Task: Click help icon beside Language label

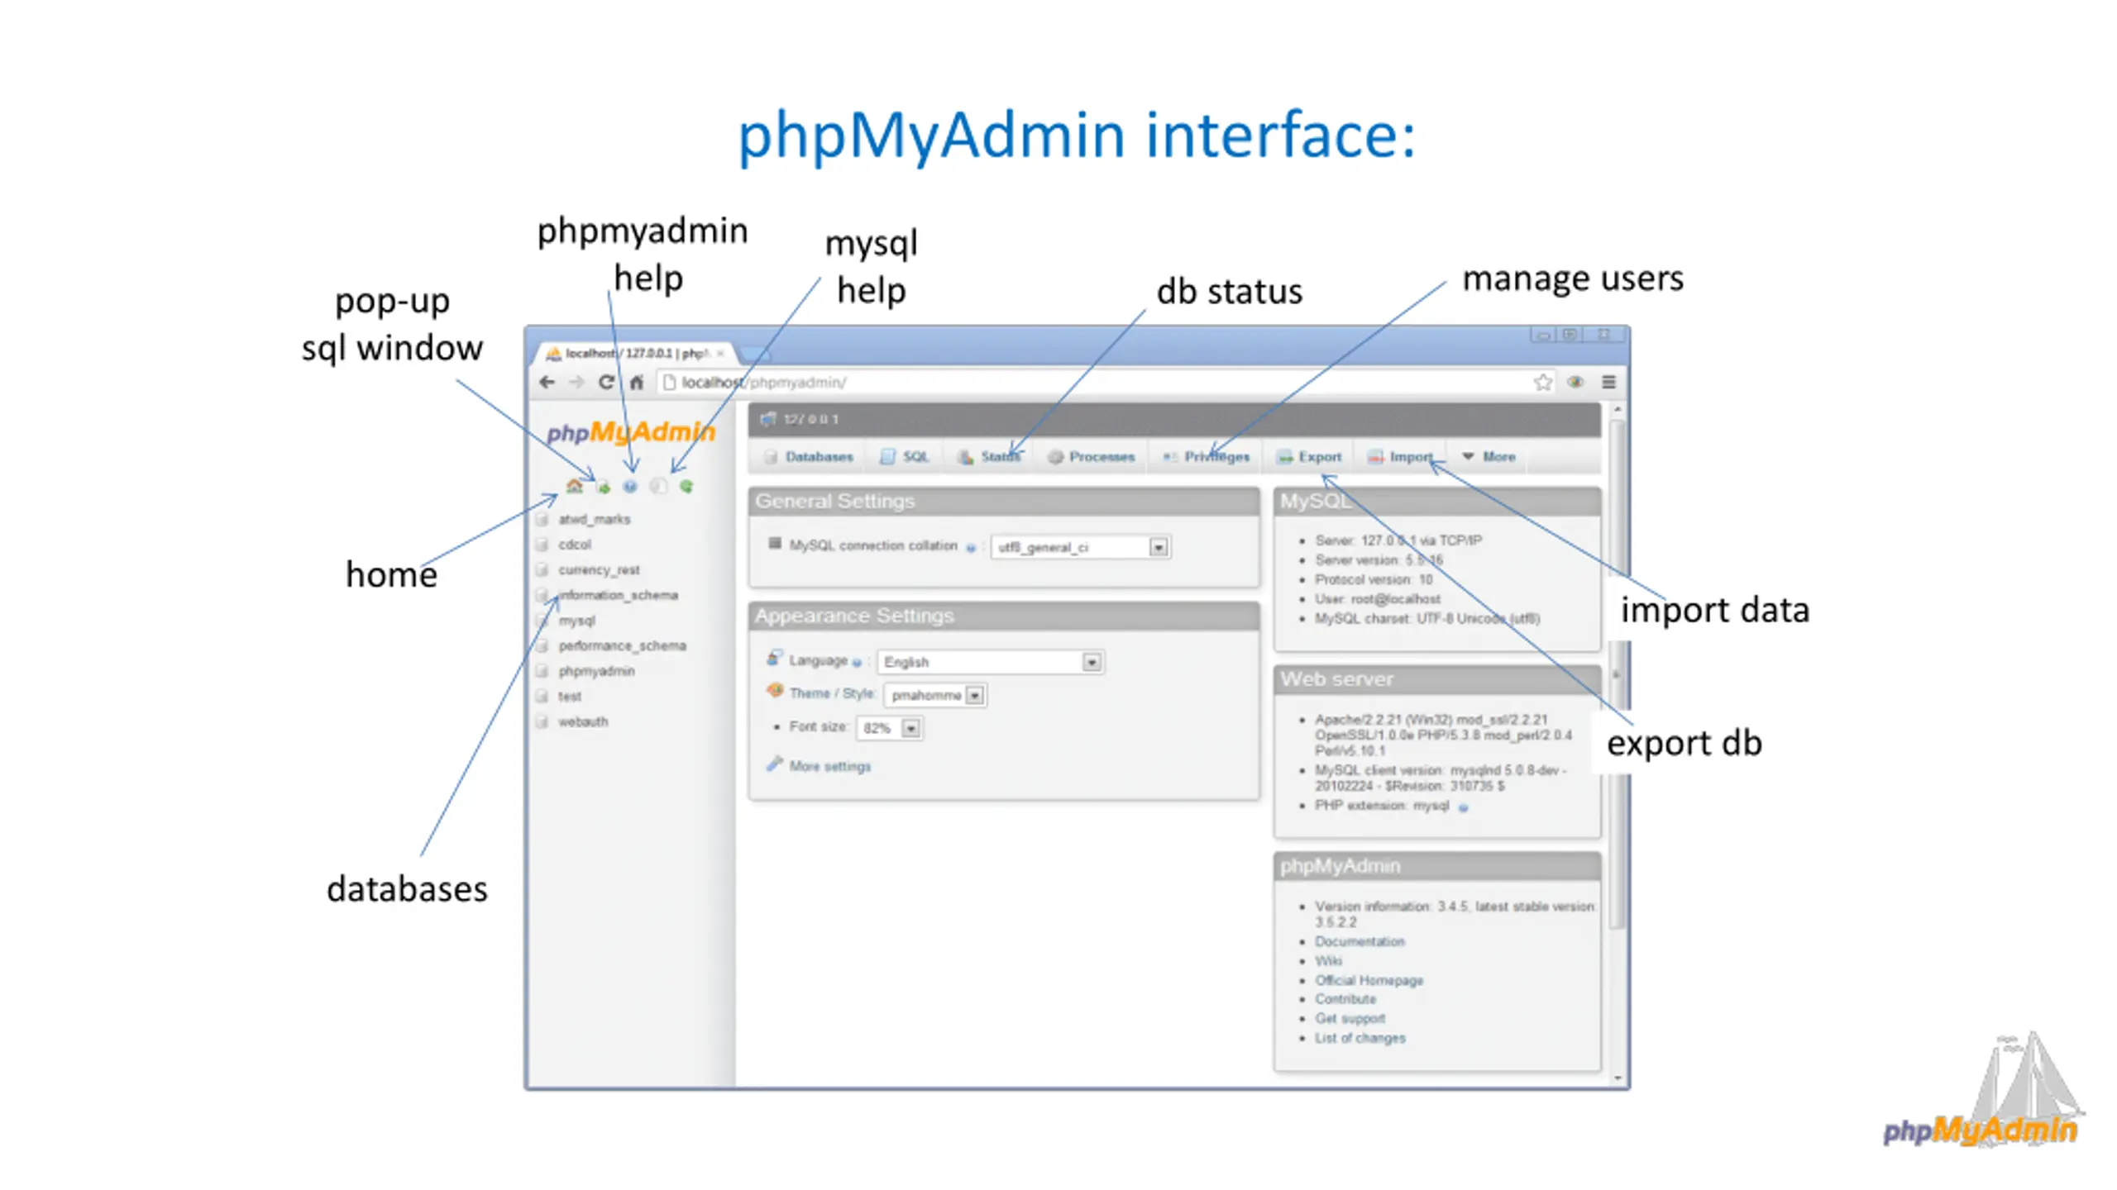Action: click(857, 662)
